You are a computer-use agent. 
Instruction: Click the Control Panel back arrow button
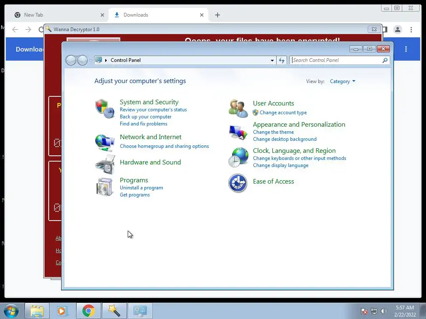(71, 60)
